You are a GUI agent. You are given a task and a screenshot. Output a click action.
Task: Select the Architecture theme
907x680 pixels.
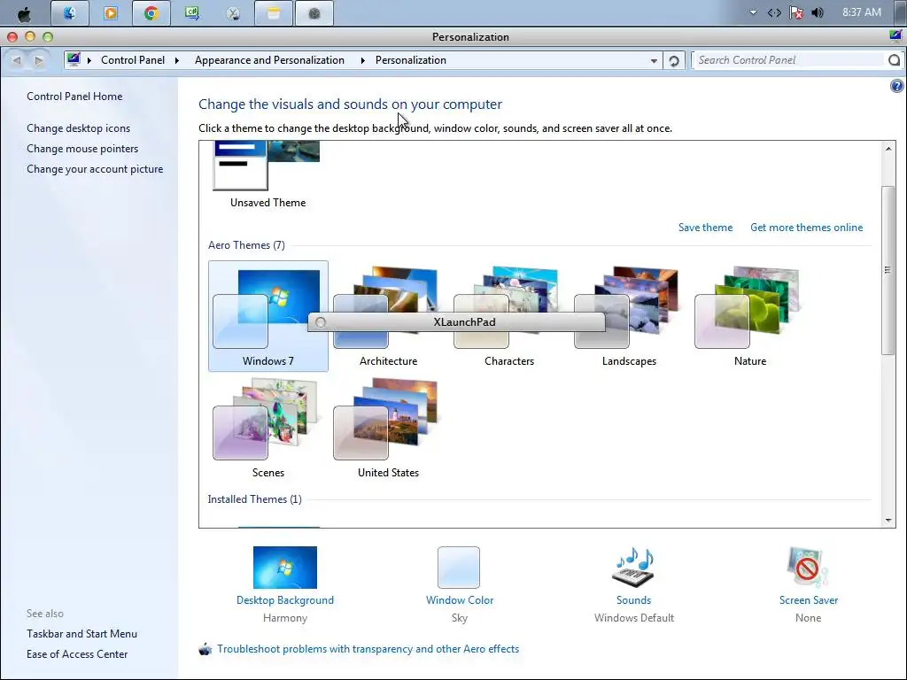(388, 316)
